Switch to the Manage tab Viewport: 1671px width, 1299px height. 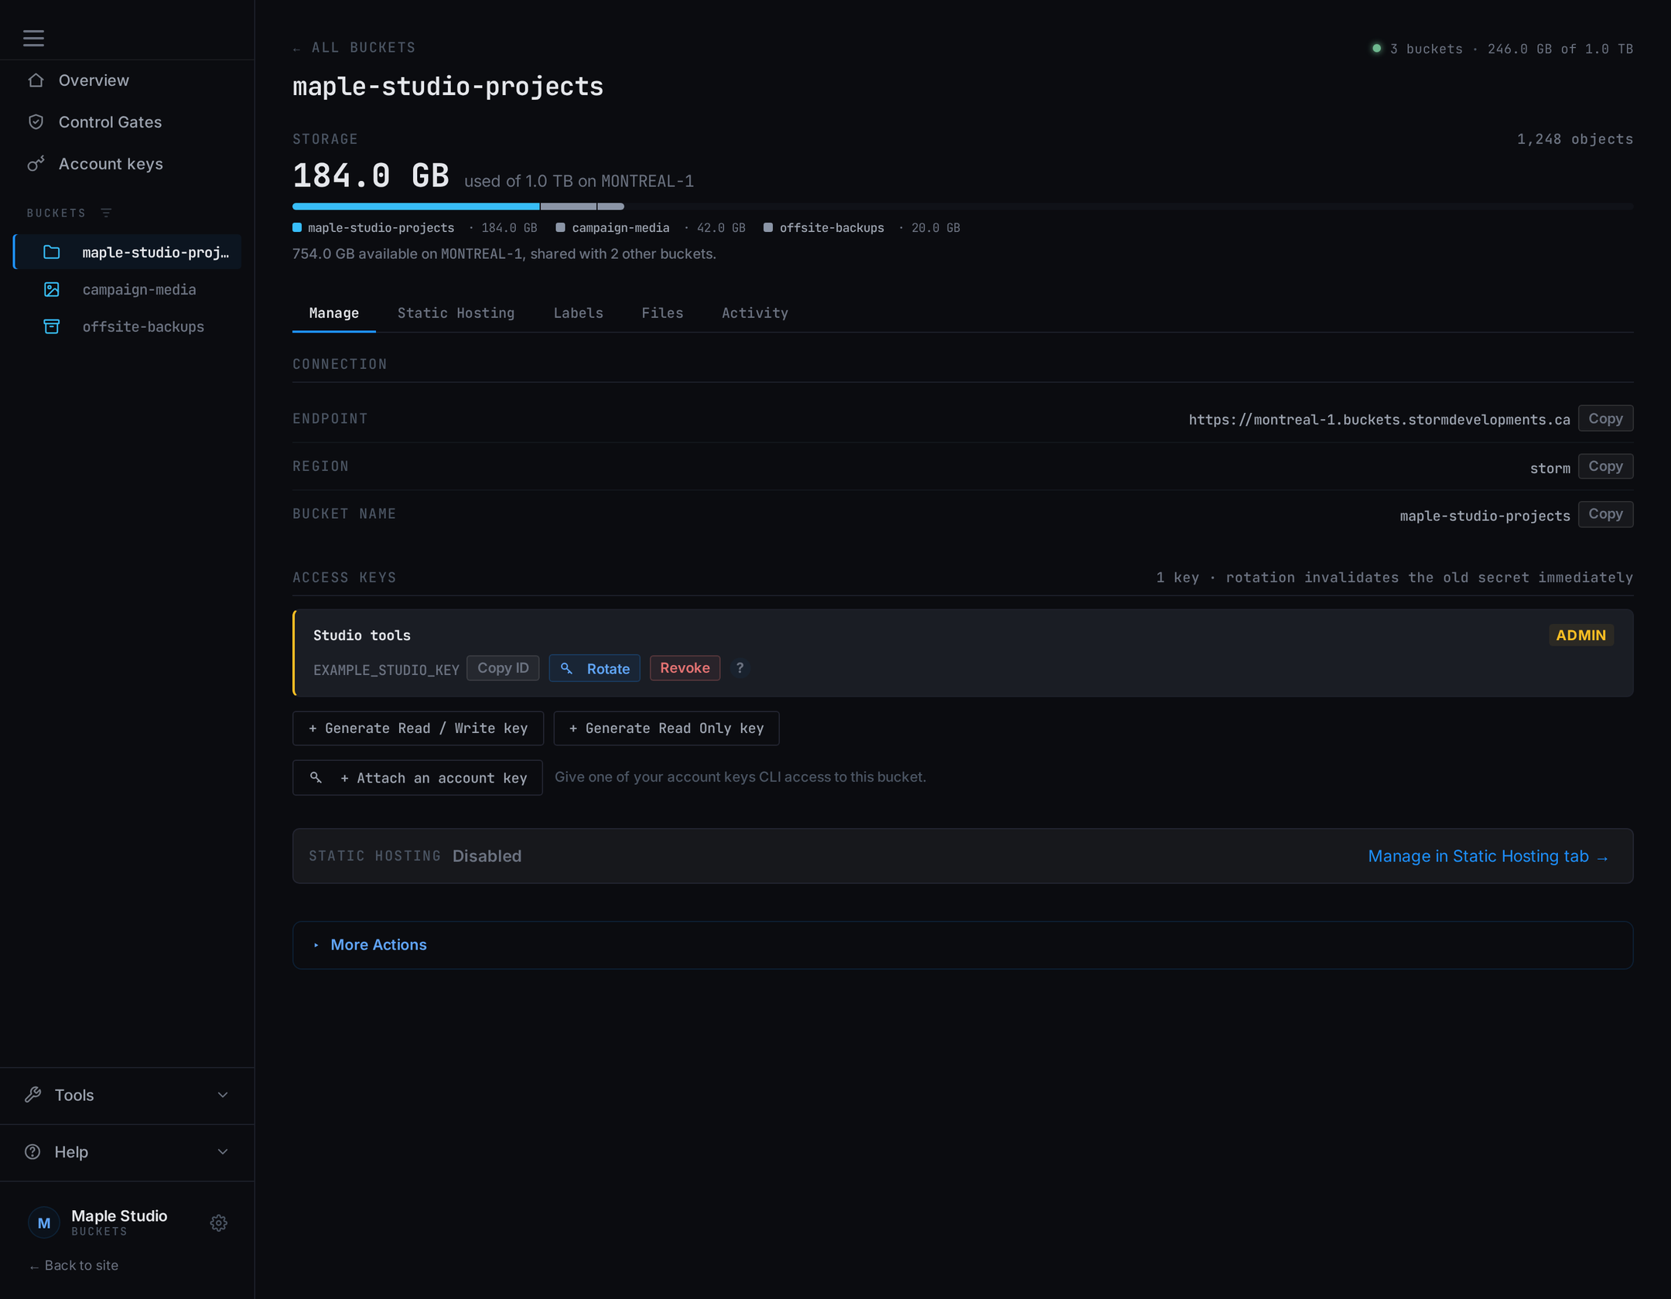(334, 313)
